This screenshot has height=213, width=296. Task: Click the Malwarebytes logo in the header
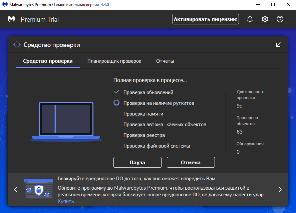[x=11, y=19]
